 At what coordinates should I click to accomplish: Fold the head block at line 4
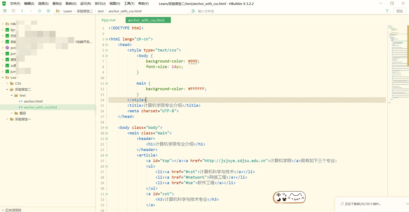click(x=107, y=45)
